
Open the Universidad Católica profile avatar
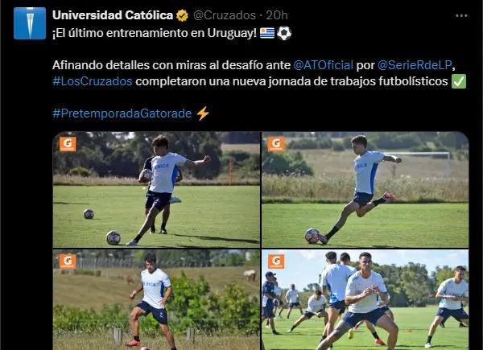(x=30, y=23)
